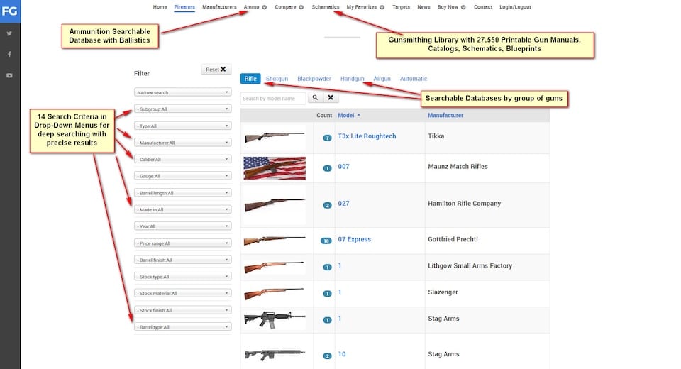Click the magnifier search button

315,98
